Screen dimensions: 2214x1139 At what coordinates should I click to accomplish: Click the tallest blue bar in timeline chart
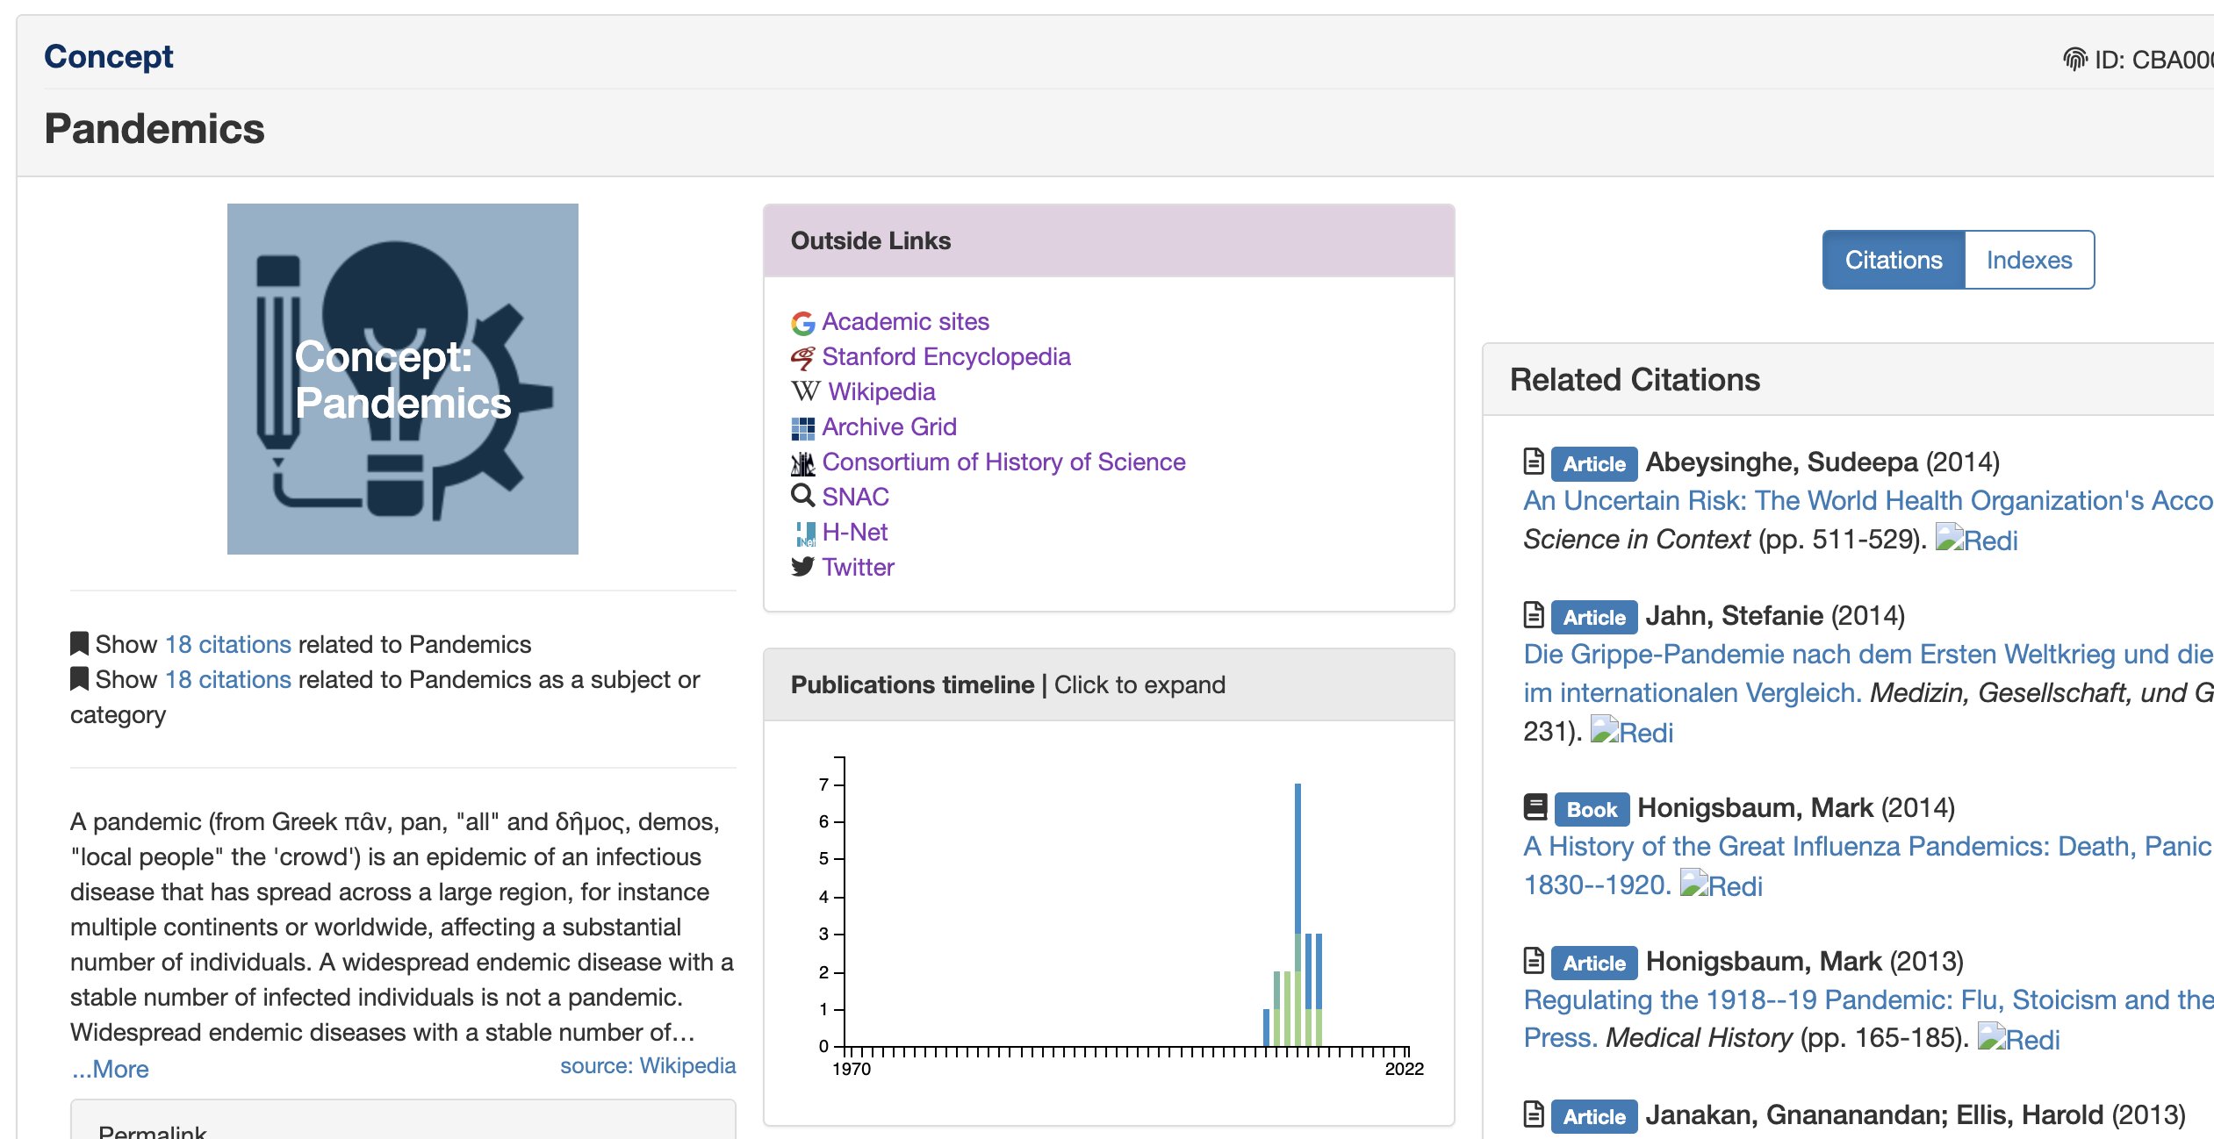(1297, 858)
